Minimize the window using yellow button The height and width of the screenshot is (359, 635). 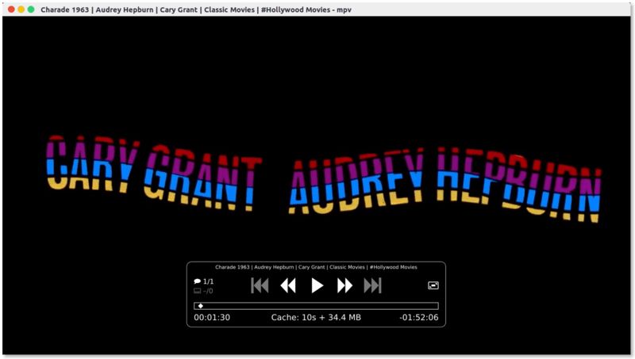21,10
